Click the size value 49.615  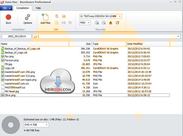(x=86, y=80)
